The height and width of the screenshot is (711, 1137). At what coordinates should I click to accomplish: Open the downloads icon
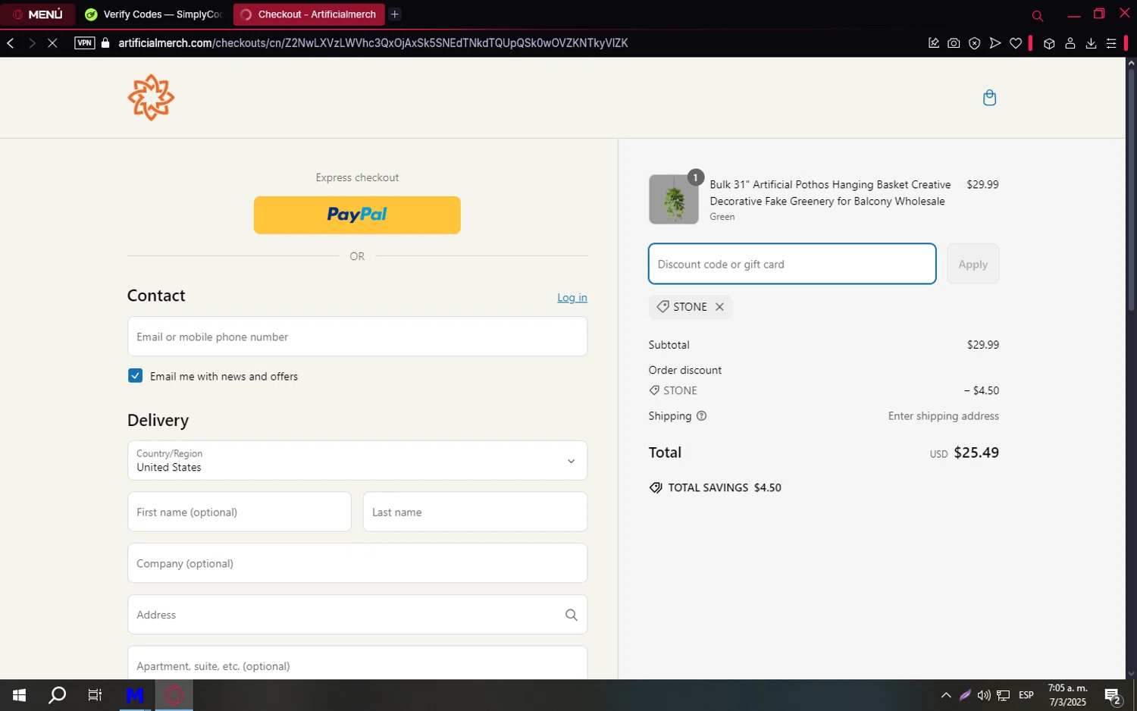[1091, 43]
